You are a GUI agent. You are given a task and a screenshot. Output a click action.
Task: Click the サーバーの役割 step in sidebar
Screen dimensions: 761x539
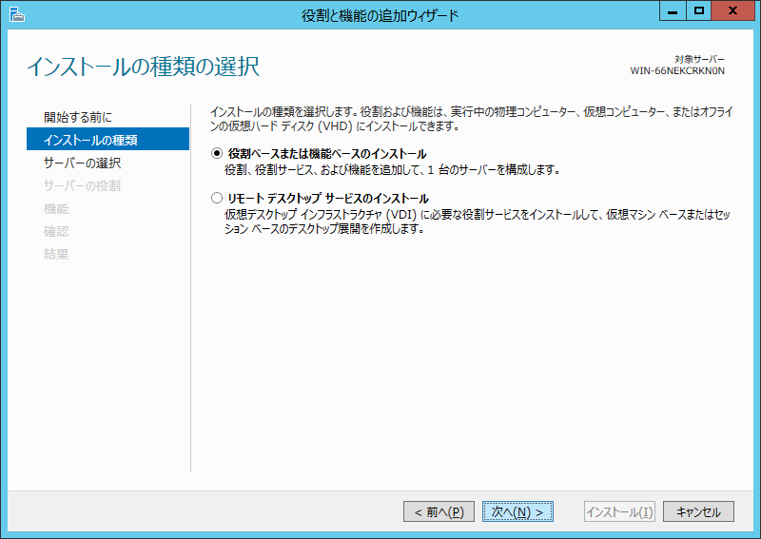tap(82, 185)
